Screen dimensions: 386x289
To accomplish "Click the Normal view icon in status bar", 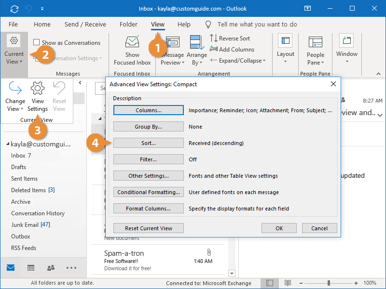I will click(x=270, y=283).
